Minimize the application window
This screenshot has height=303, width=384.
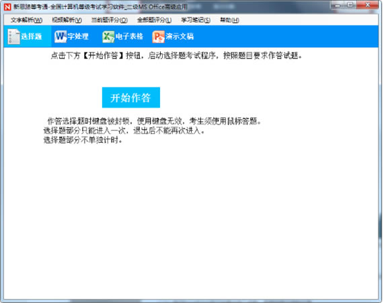[338, 5]
